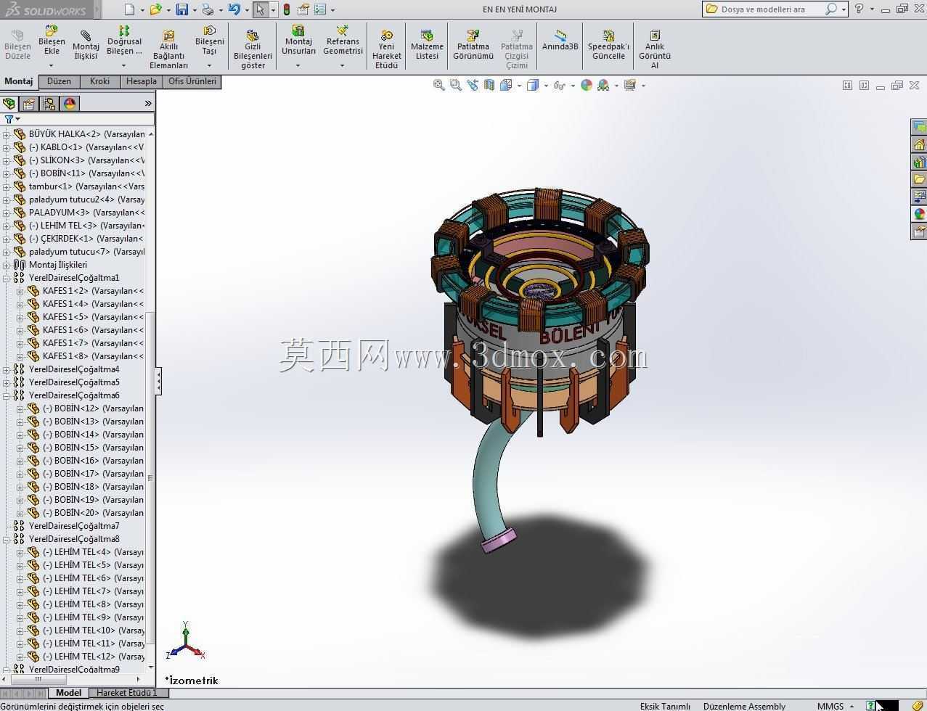The image size is (927, 711).
Task: Expand the feature tree flyout chevron
Action: coord(148,104)
